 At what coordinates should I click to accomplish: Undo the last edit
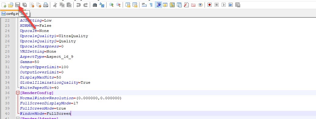pos(79,5)
